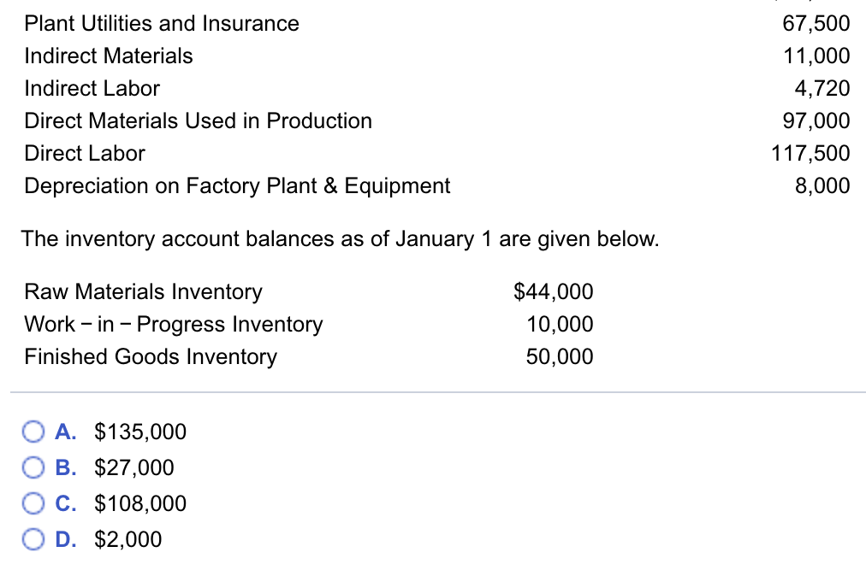The image size is (866, 564).
Task: Click the label B next to $27,000
Action: point(62,467)
